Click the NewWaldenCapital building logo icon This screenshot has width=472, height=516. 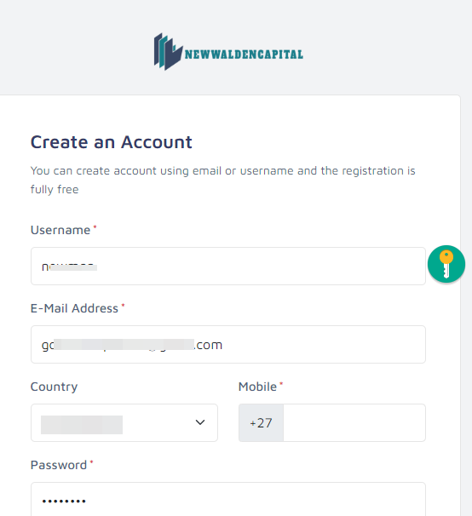[x=168, y=52]
